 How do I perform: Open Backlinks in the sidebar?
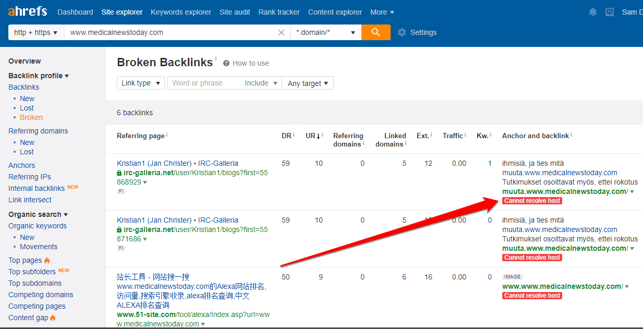24,87
